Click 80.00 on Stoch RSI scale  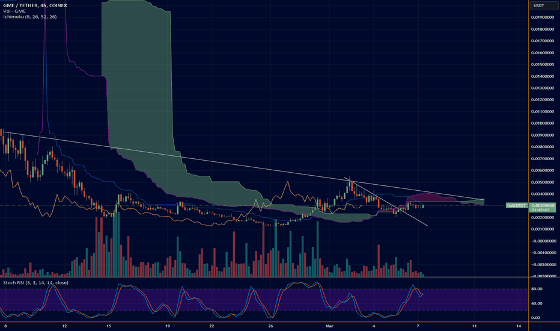coord(537,289)
